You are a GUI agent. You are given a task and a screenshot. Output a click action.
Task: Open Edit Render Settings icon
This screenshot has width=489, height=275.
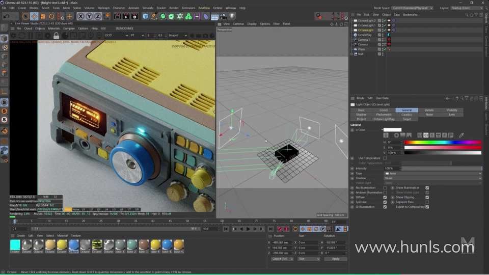click(134, 16)
